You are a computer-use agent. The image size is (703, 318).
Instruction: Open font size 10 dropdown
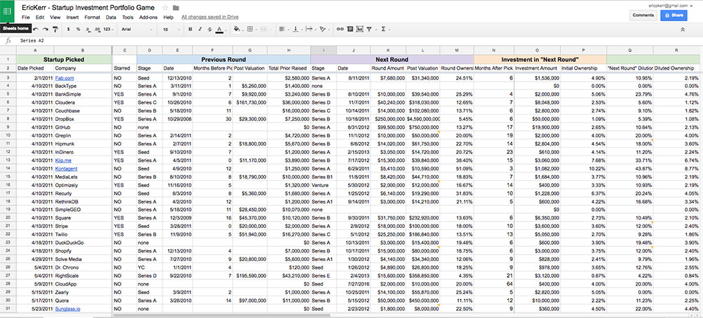[170, 29]
